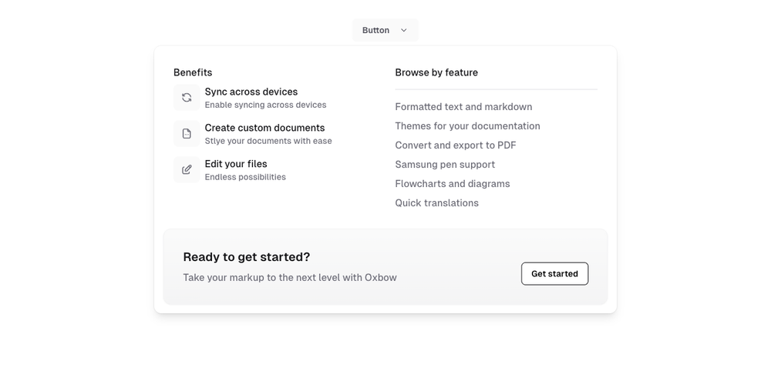This screenshot has width=771, height=391.
Task: Click the document file icon
Action: 187,134
